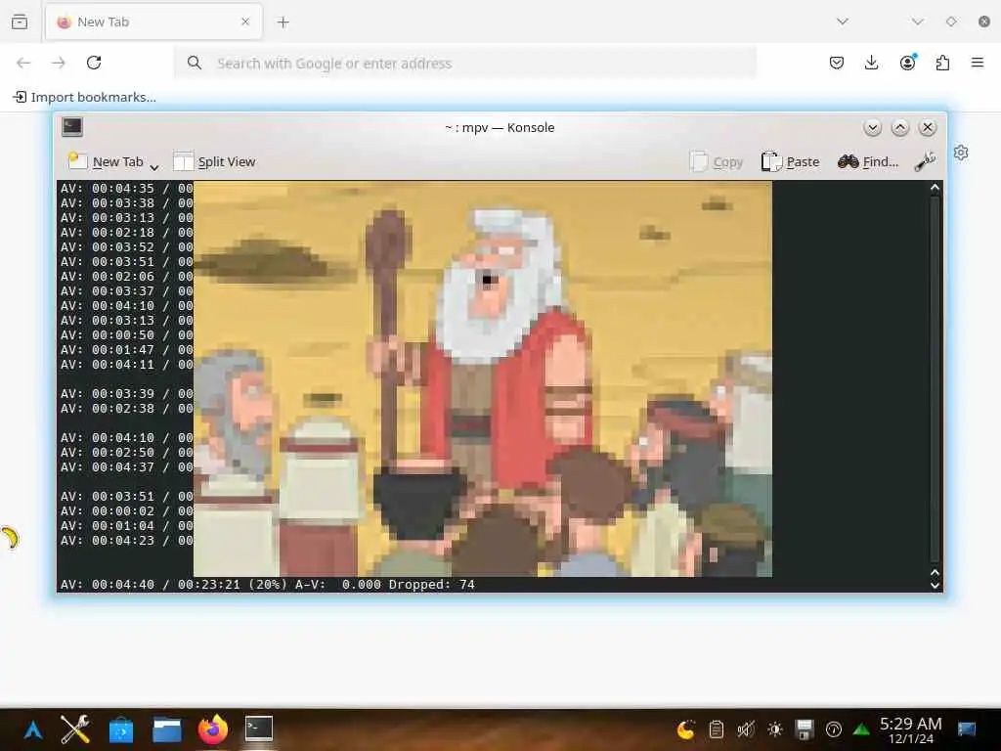The width and height of the screenshot is (1001, 751).
Task: Click status line 'AV: 00:04:40 / 00:23:21'
Action: 151,585
